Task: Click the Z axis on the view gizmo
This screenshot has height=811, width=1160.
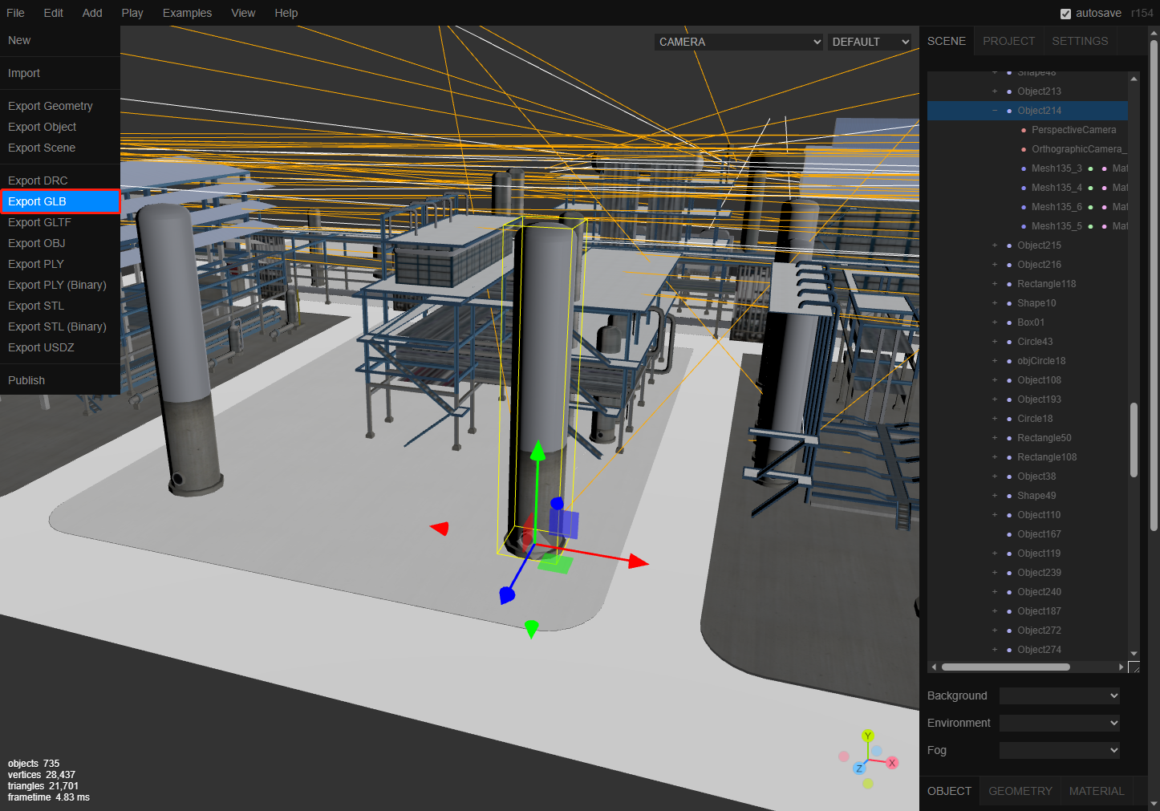Action: [859, 768]
